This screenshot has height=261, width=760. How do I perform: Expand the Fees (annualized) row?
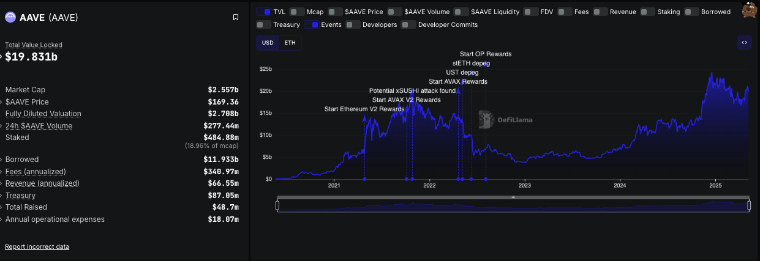[x=2, y=172]
